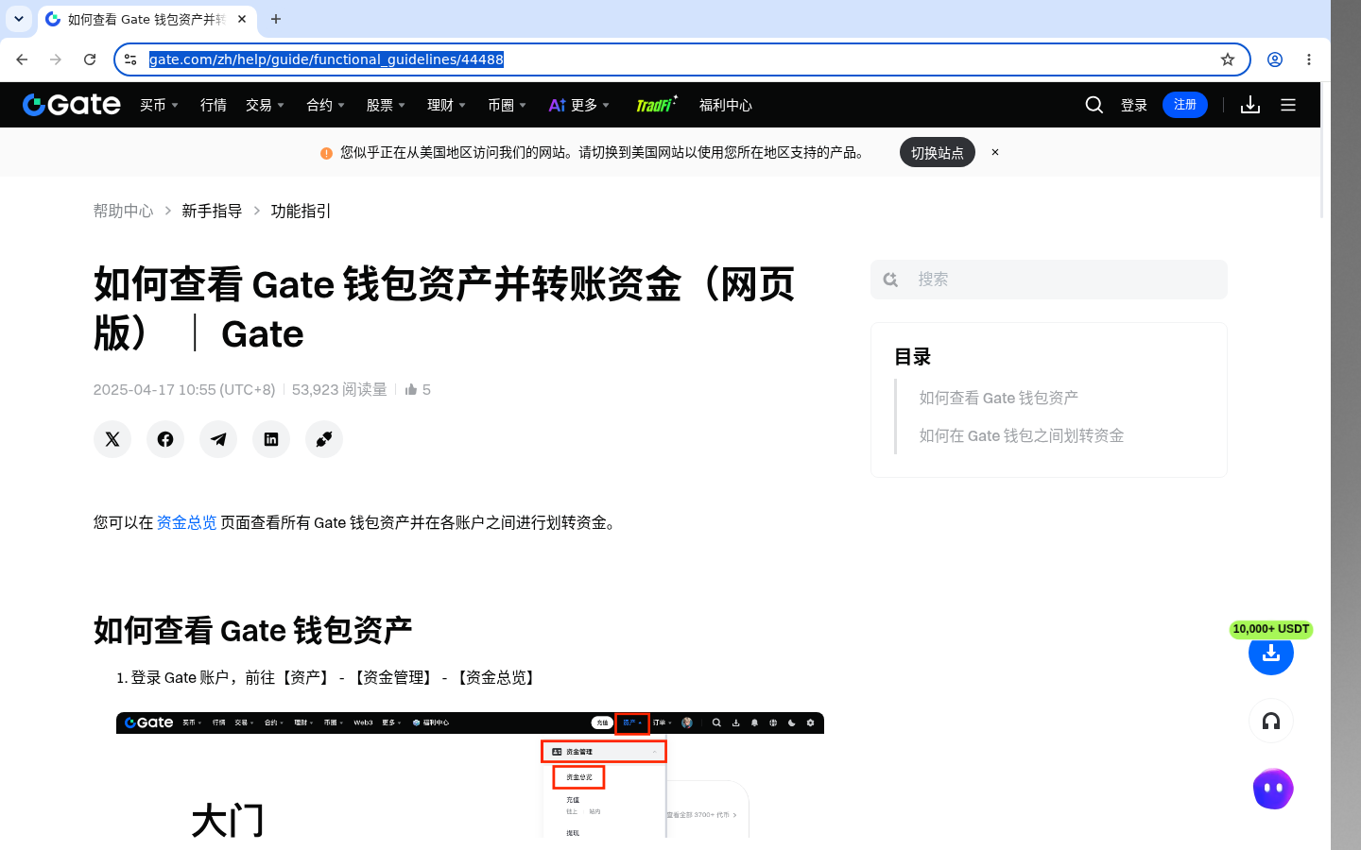Expand the 股票 dropdown menu

click(x=386, y=105)
